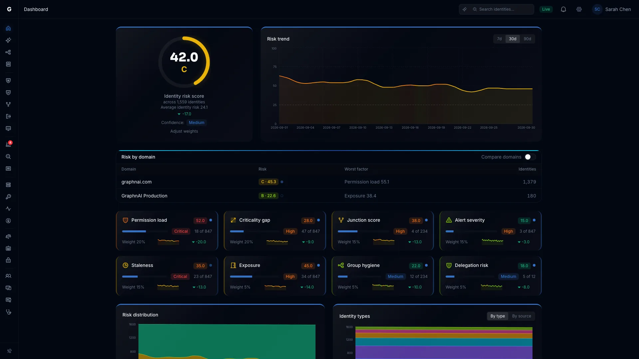The height and width of the screenshot is (359, 639).
Task: Click Staleness progress bar
Action: coord(144,277)
